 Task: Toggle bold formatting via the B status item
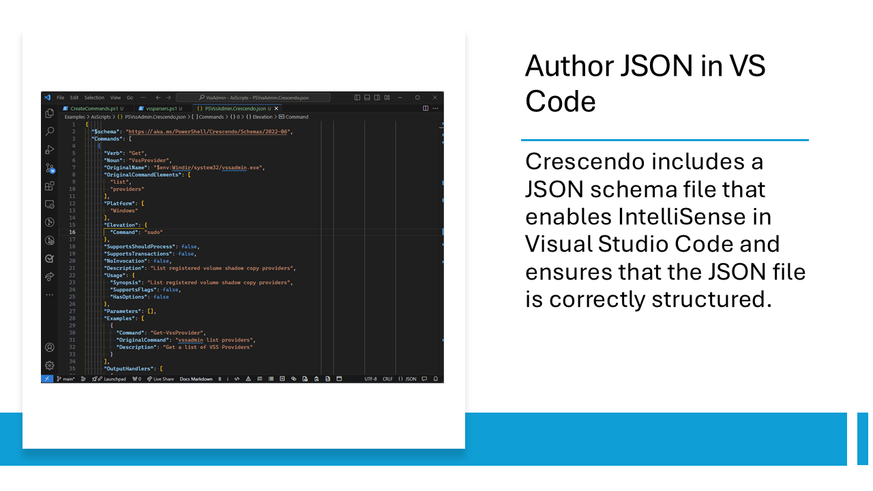click(219, 378)
